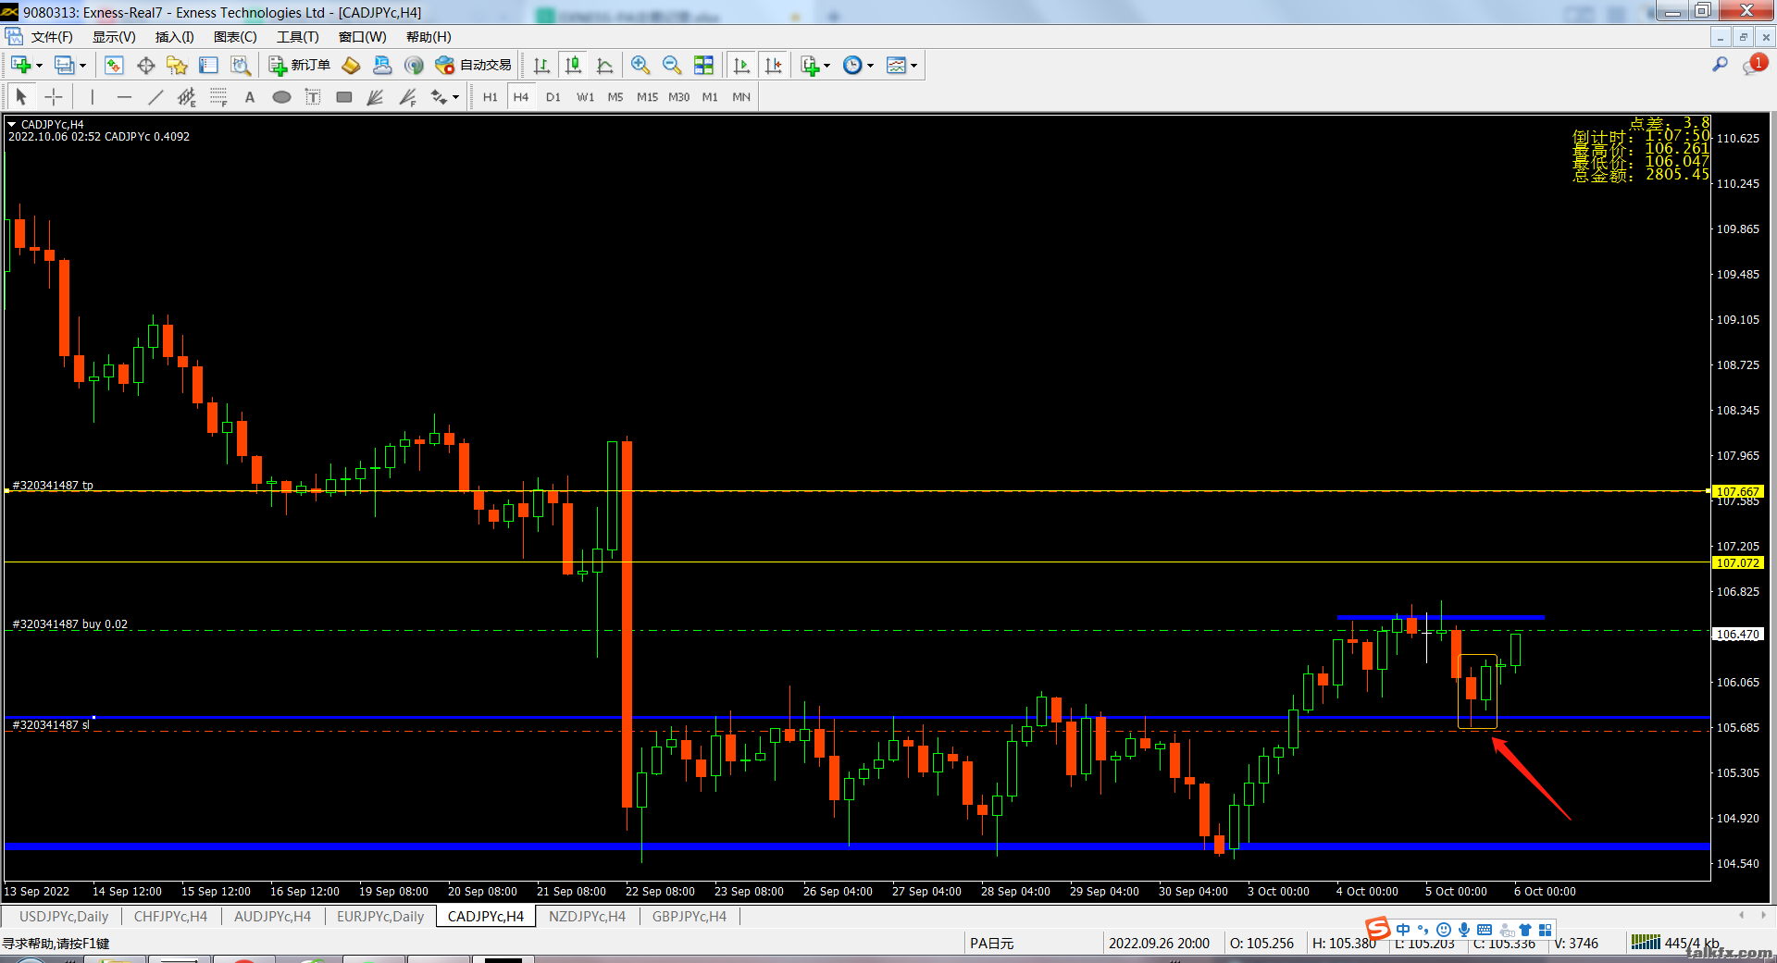Switch chart to bar chart style
Viewport: 1777px width, 963px height.
(x=541, y=65)
